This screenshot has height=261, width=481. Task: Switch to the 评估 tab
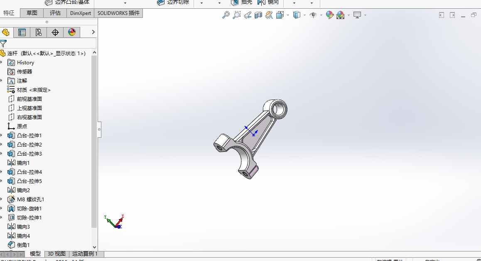click(x=55, y=13)
